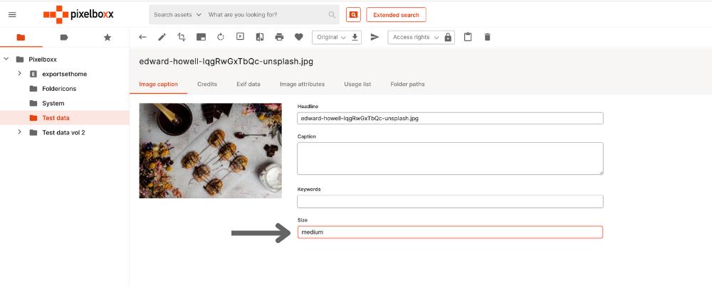The image size is (712, 287).
Task: Click the paper plane send icon
Action: coord(375,37)
